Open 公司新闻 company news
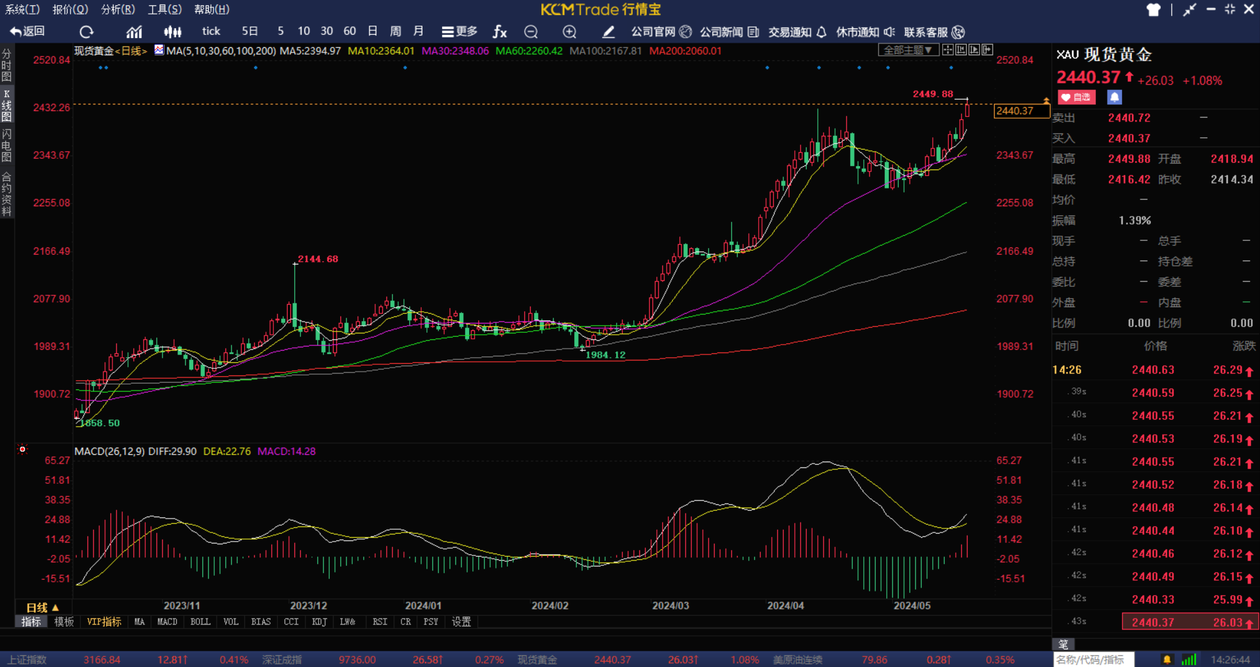 [729, 32]
